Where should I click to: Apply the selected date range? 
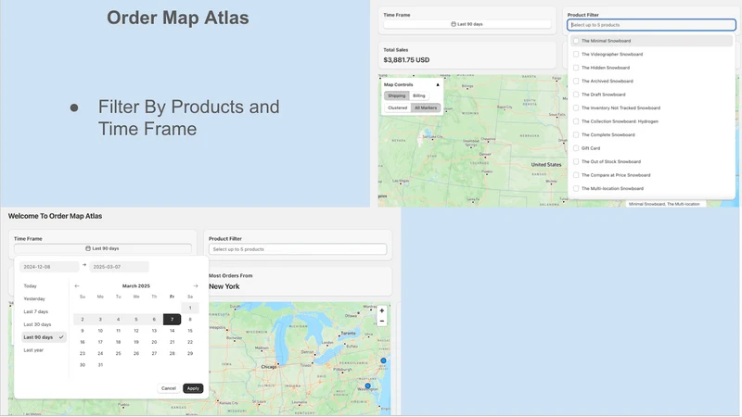point(193,388)
